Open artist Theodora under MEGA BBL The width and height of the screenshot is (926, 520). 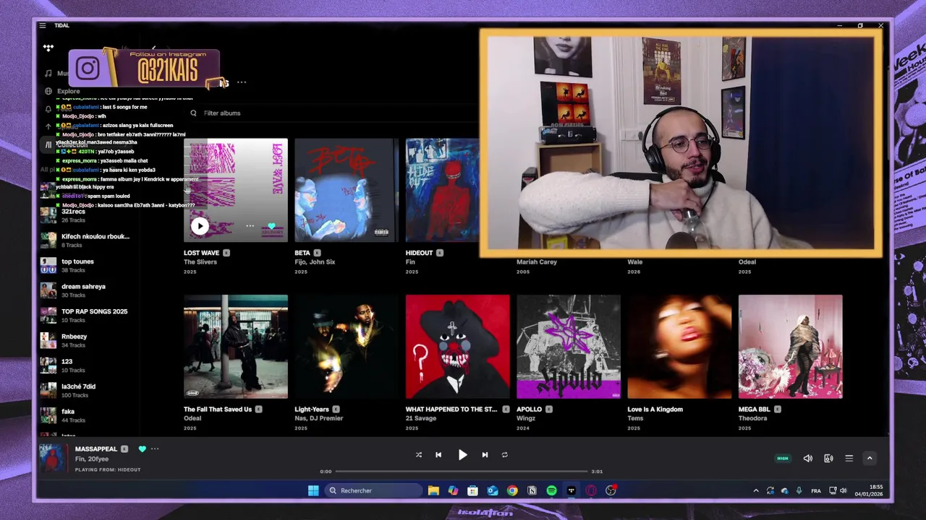pyautogui.click(x=752, y=419)
